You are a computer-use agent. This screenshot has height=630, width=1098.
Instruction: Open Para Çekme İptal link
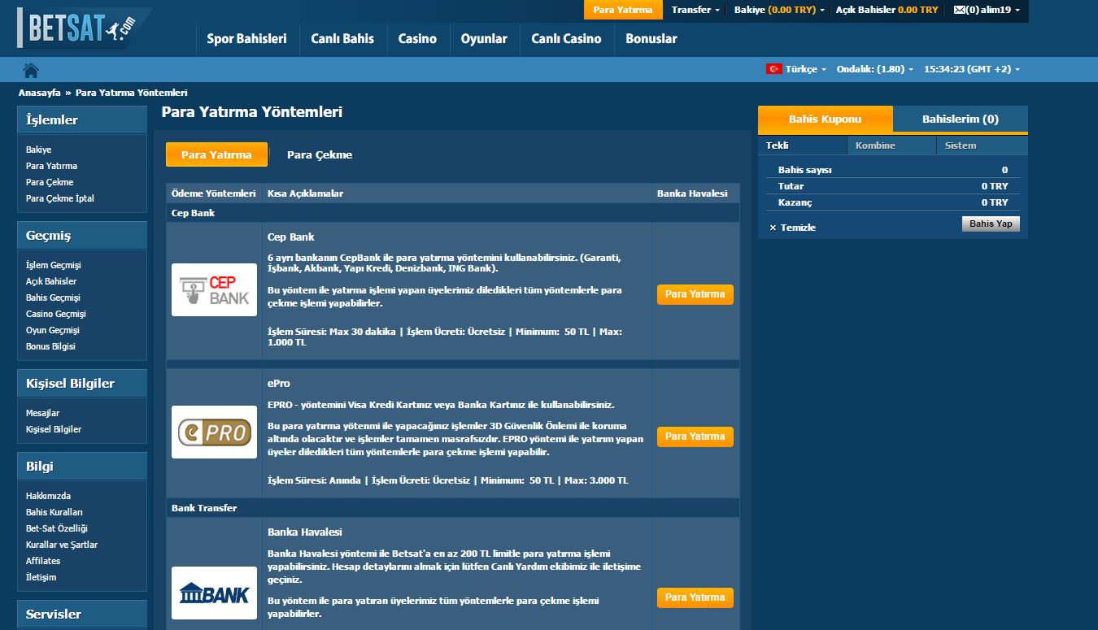click(60, 198)
